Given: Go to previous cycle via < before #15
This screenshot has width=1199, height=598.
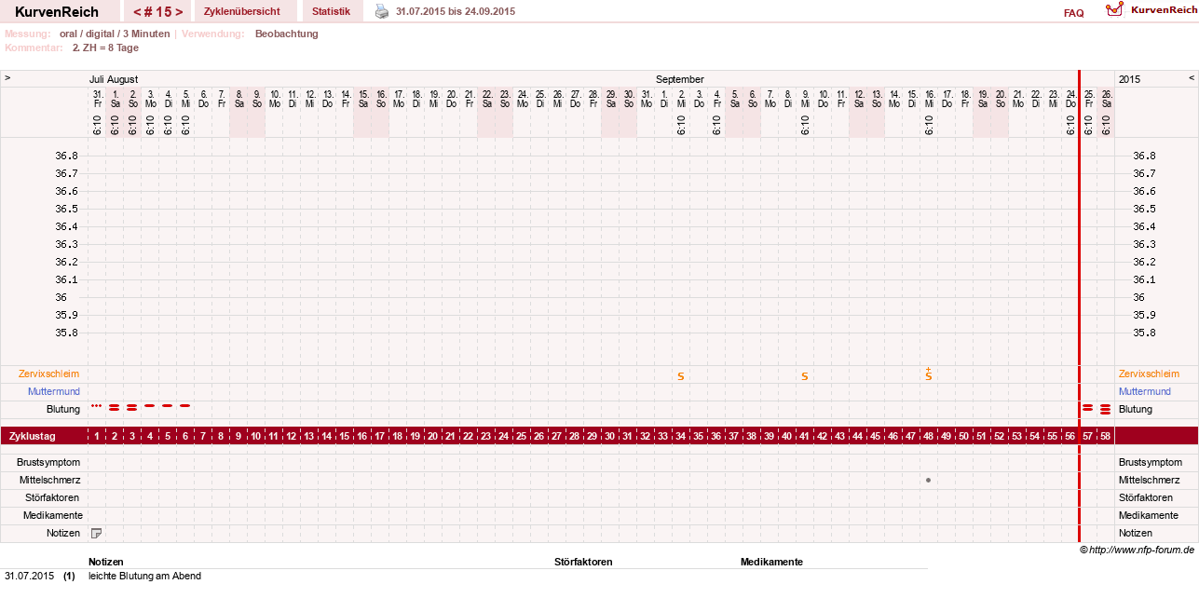Looking at the screenshot, I should click(x=138, y=12).
